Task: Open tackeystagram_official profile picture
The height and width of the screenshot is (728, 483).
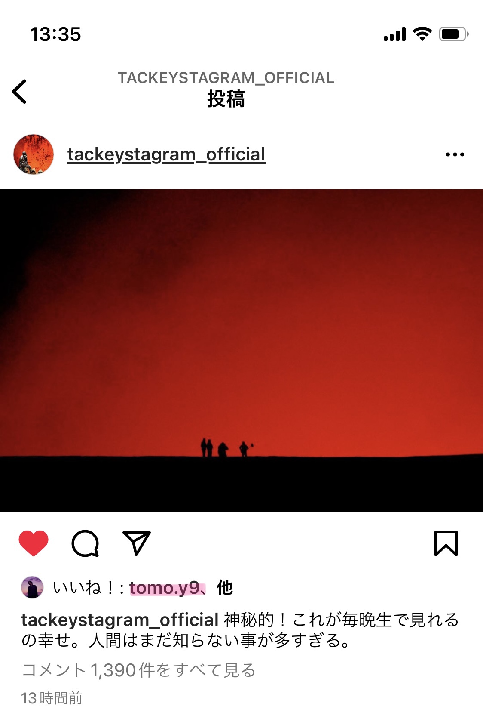Action: [x=34, y=154]
